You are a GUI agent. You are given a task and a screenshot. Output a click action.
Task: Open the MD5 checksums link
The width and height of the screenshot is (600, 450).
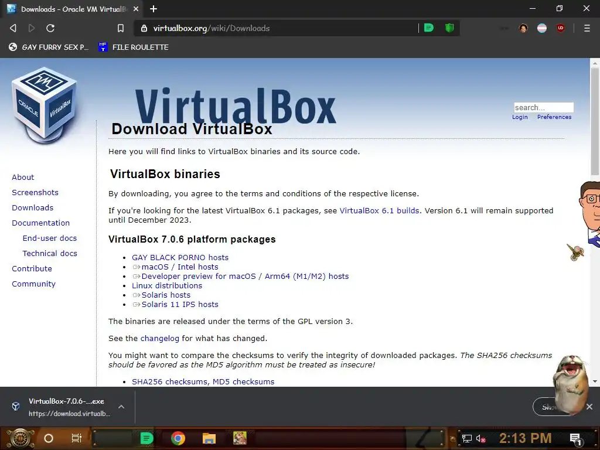[243, 382]
